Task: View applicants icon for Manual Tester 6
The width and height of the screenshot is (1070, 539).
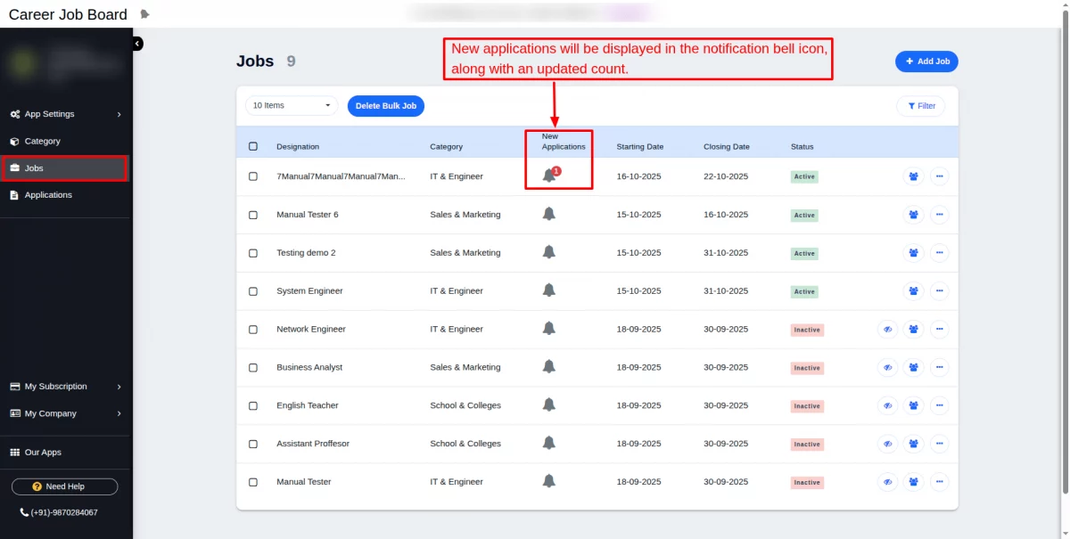Action: coord(913,215)
